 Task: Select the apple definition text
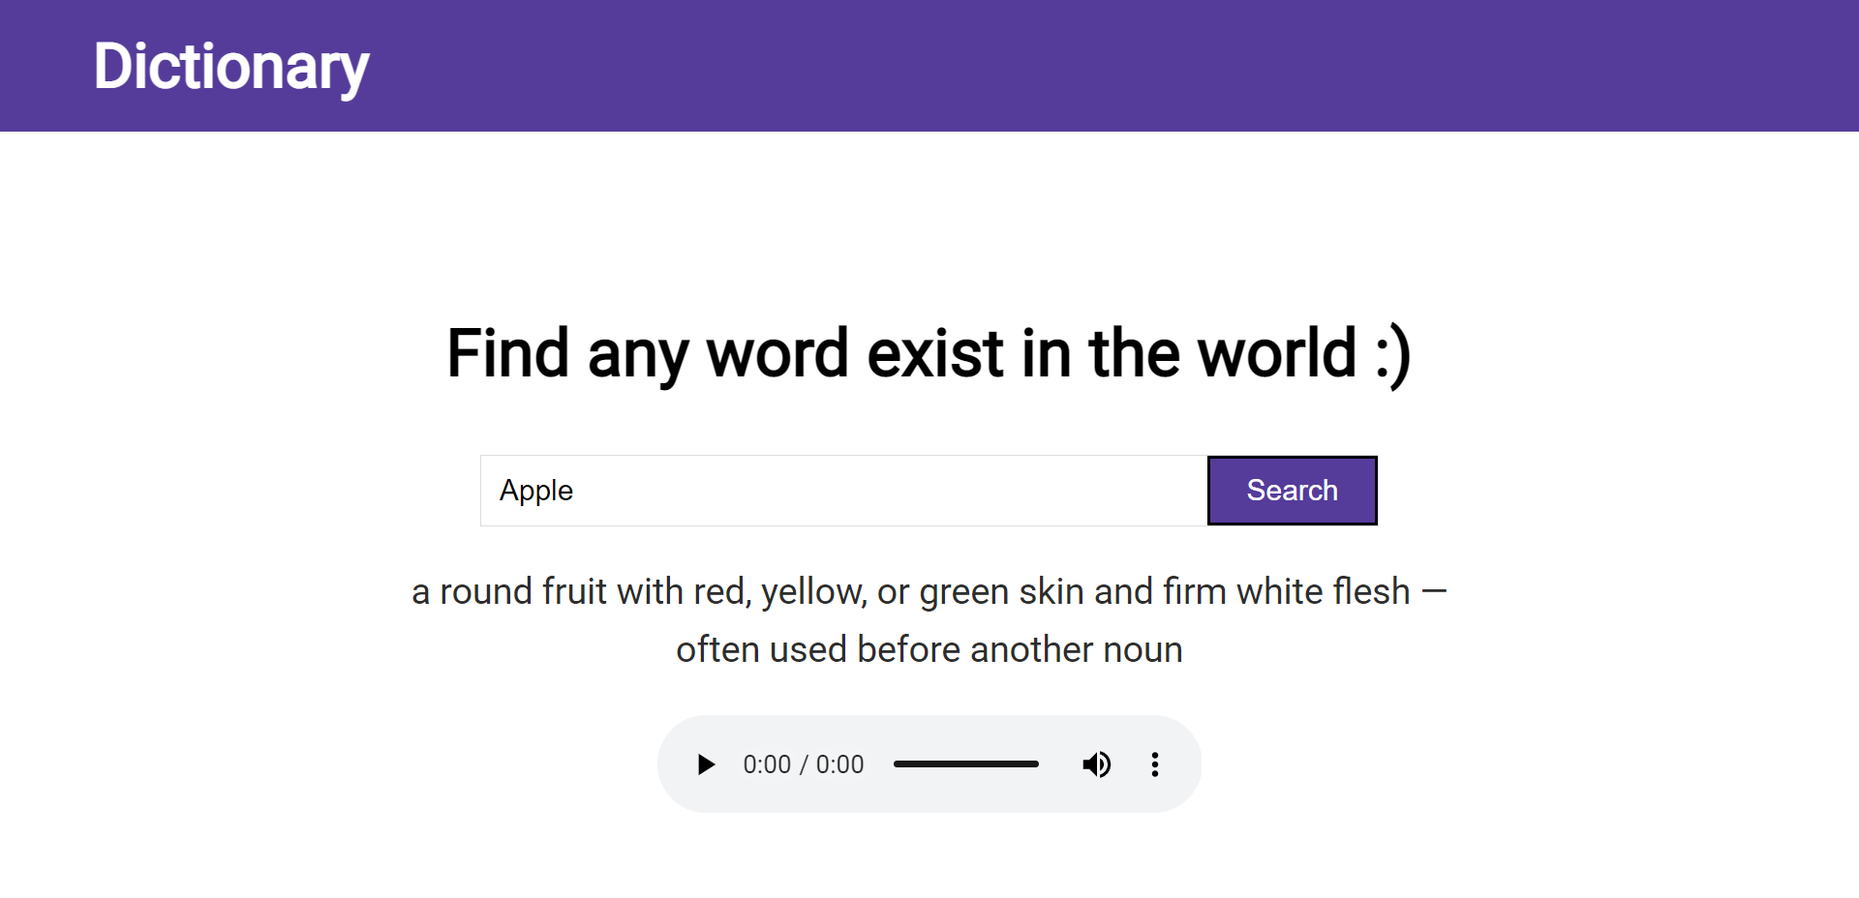[x=929, y=620]
